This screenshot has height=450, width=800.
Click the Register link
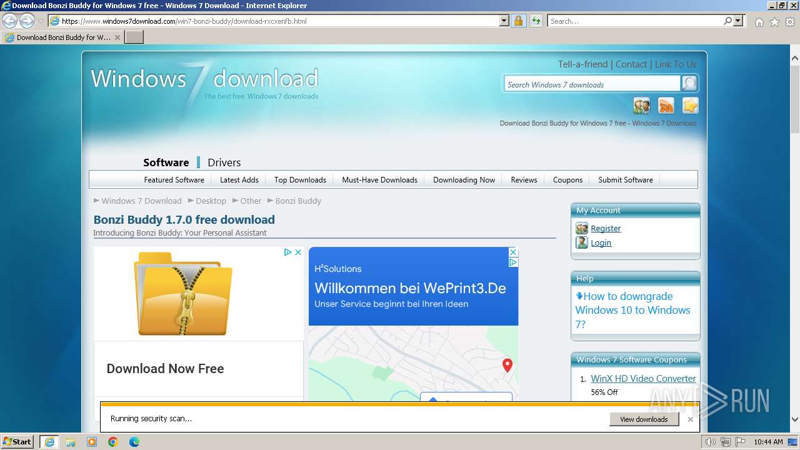[x=606, y=229]
